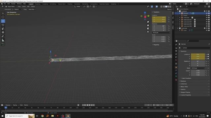Switch perspective/orthographic with grid icon
This screenshot has width=211, height=118.
pos(148,32)
